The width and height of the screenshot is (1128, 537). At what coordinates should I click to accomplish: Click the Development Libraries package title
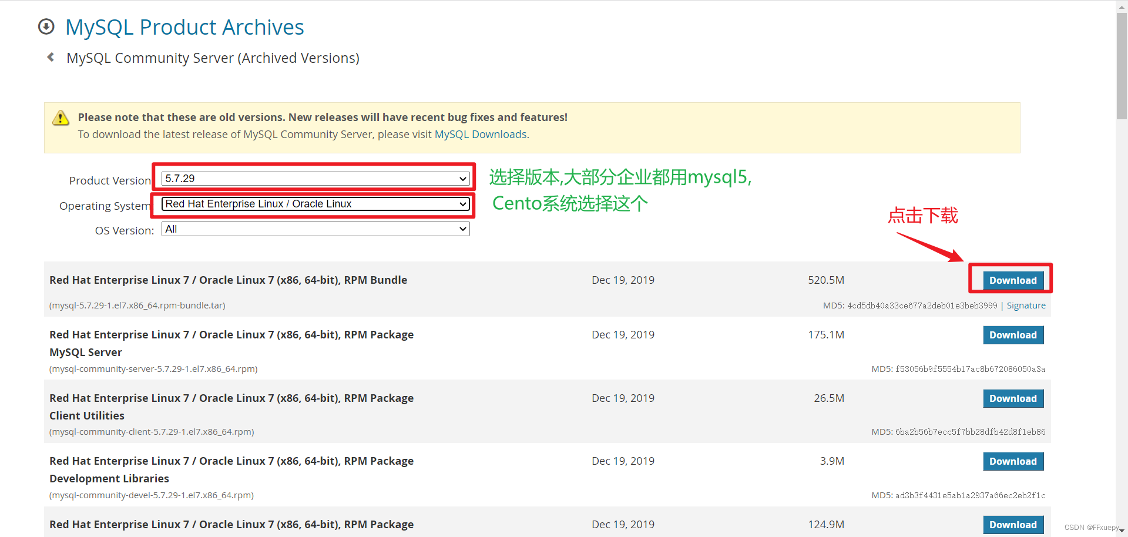(231, 469)
